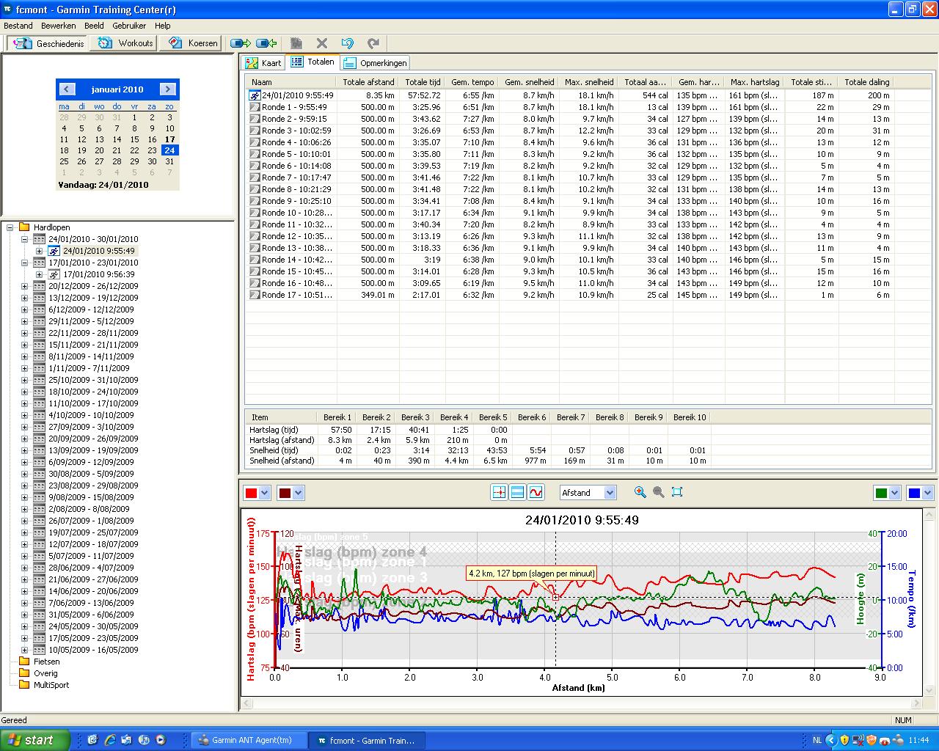
Task: Open the Opmerkingen tab
Action: pyautogui.click(x=375, y=63)
